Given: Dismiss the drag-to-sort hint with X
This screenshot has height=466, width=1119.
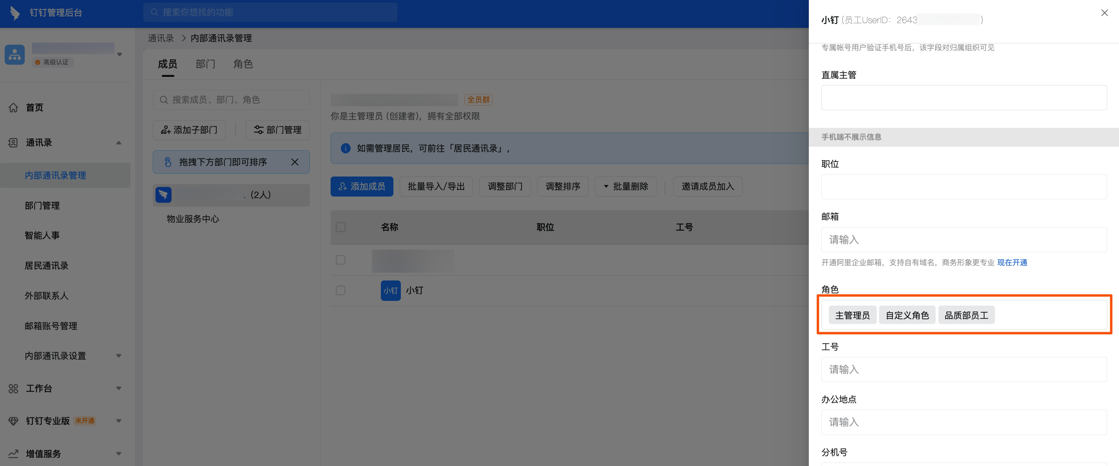Looking at the screenshot, I should [x=294, y=162].
